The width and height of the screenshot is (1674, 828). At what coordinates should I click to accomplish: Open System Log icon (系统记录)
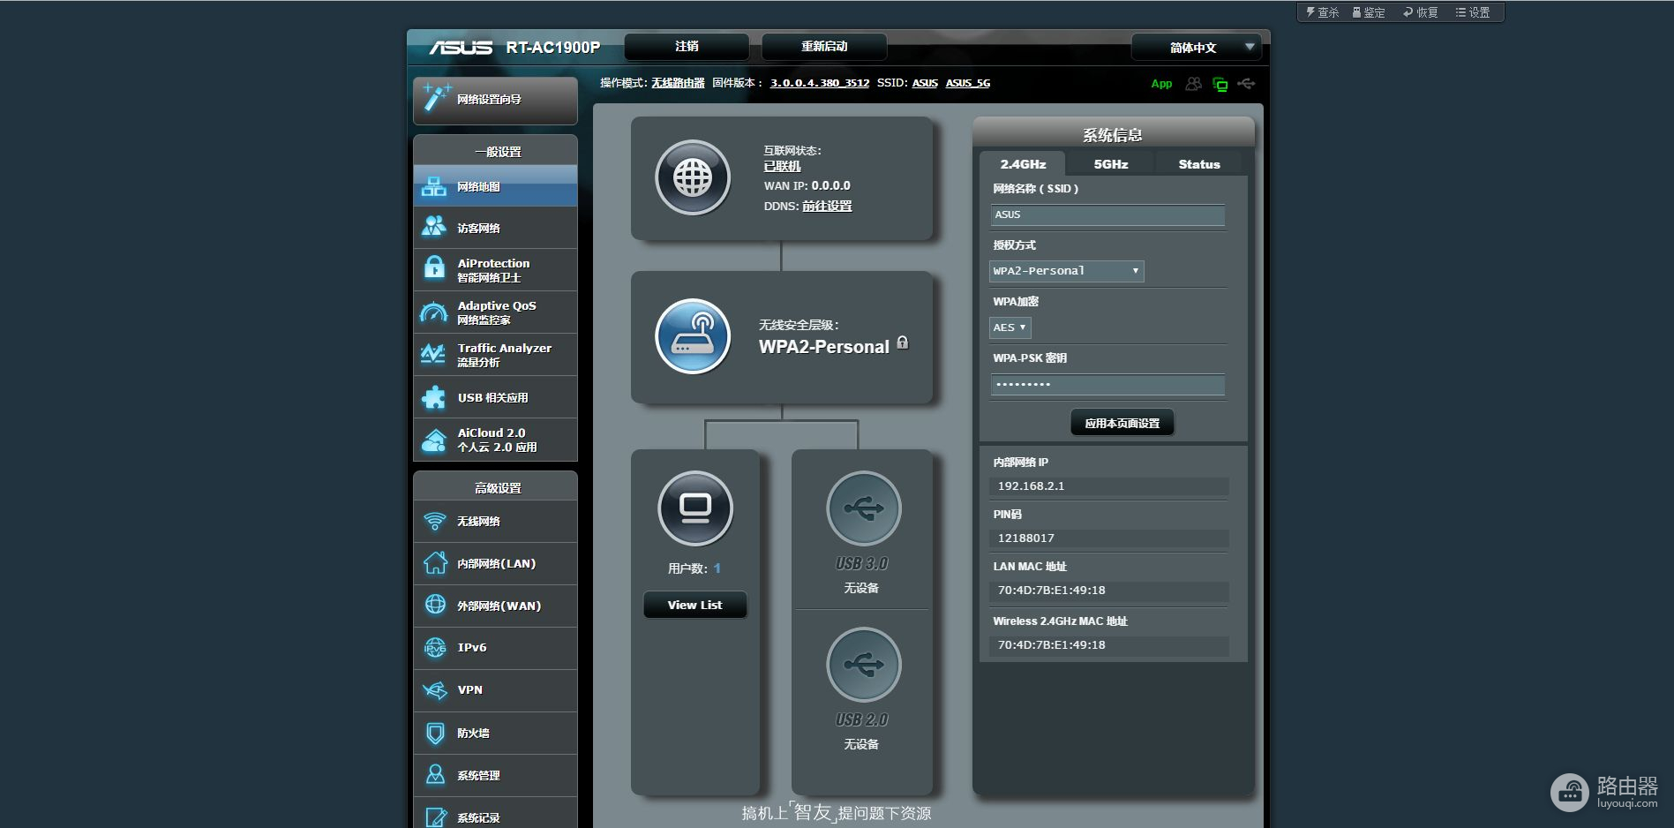435,817
